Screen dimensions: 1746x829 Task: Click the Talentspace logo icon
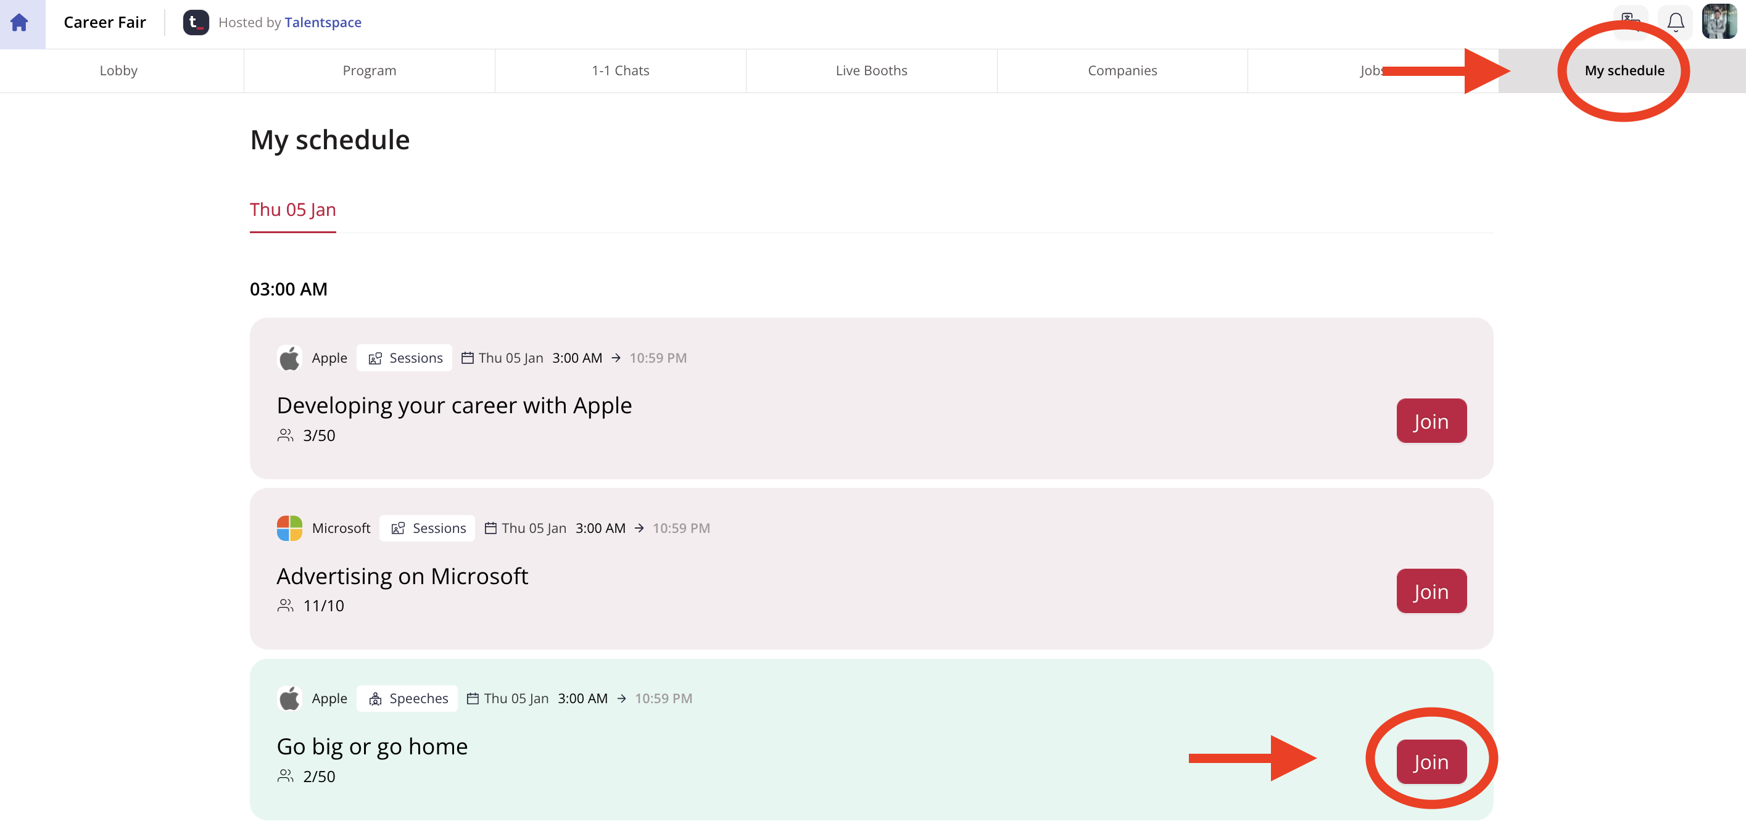[195, 22]
